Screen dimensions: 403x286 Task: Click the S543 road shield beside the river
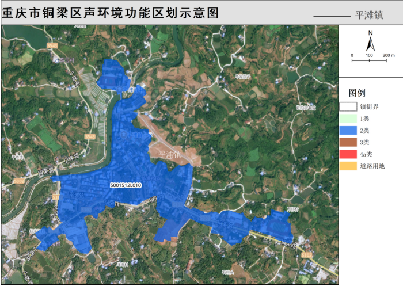(89, 136)
